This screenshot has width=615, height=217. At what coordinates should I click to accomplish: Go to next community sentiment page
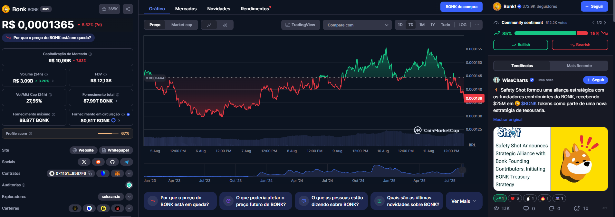pyautogui.click(x=605, y=23)
